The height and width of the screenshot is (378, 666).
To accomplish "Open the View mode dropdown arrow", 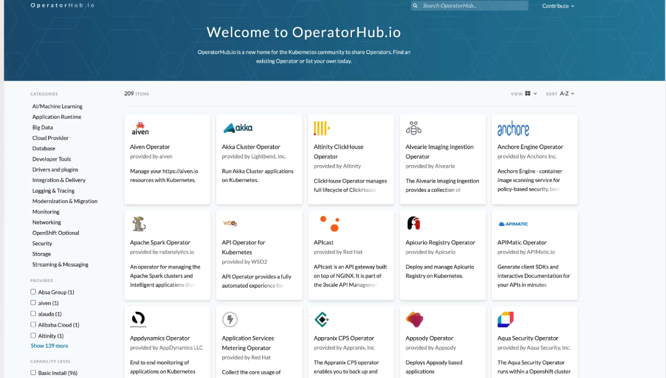I will point(535,94).
